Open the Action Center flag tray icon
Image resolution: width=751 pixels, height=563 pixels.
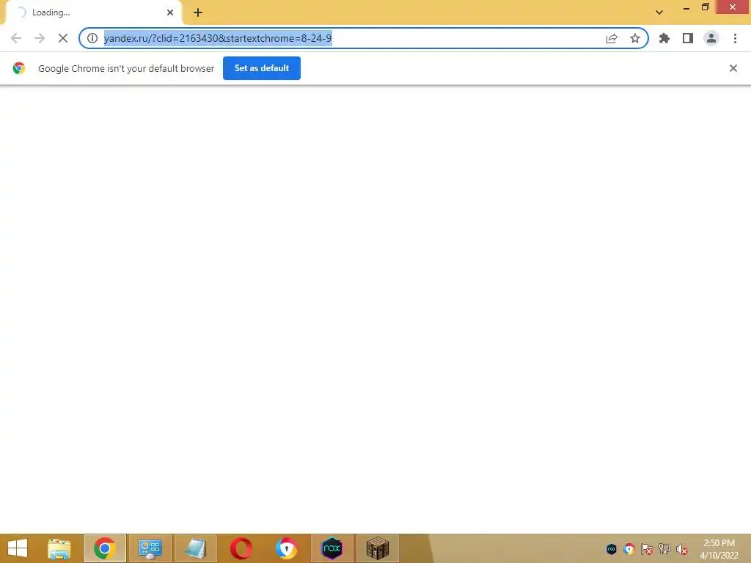(x=647, y=549)
